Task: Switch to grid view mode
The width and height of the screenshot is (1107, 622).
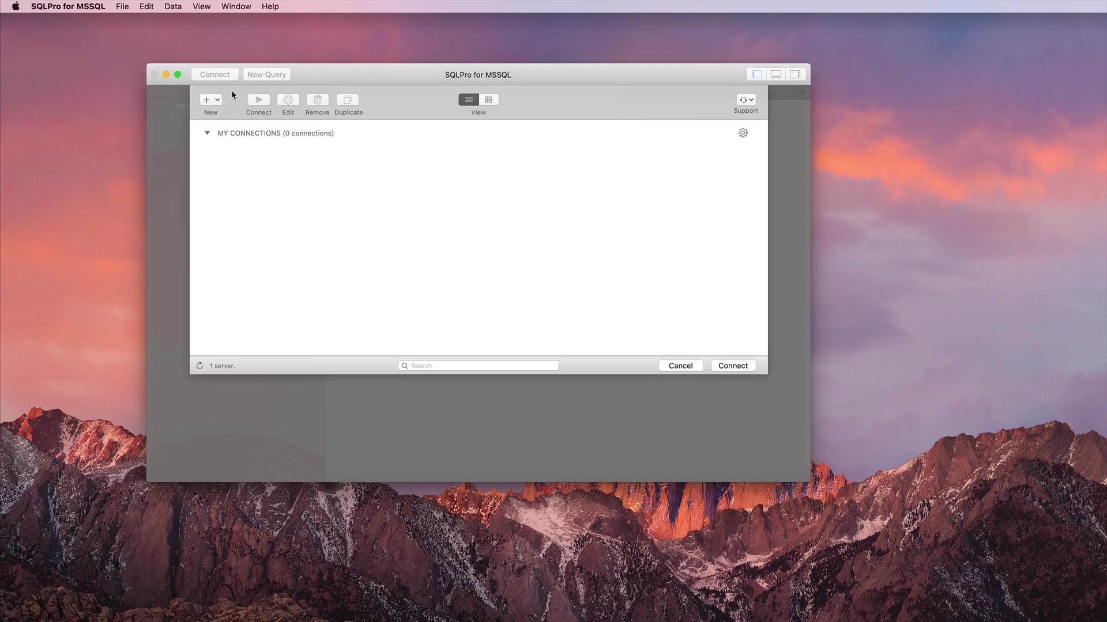Action: (488, 100)
